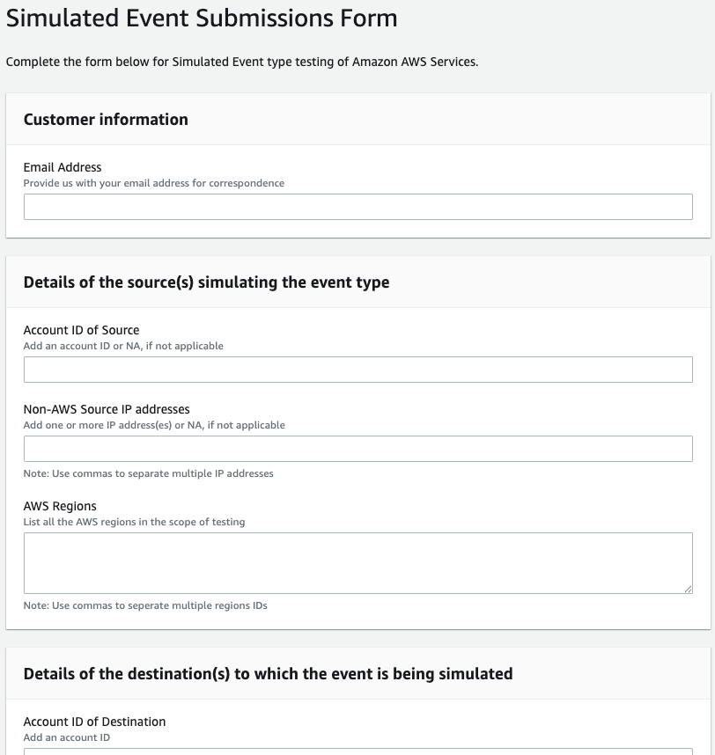Click the destination(s) section heading

(268, 674)
